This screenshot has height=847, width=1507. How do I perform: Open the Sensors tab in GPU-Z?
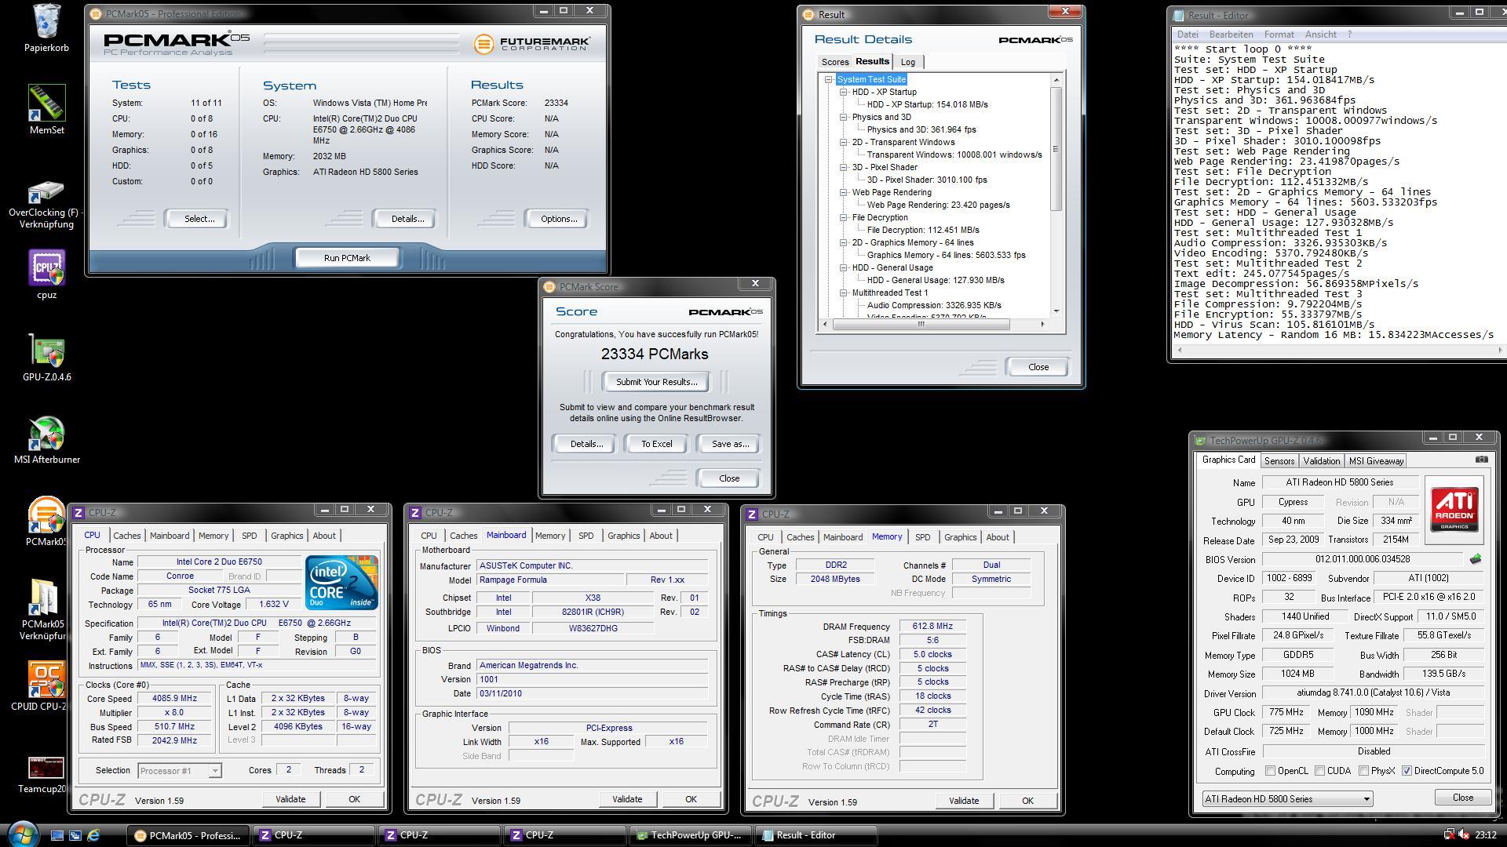pos(1279,461)
